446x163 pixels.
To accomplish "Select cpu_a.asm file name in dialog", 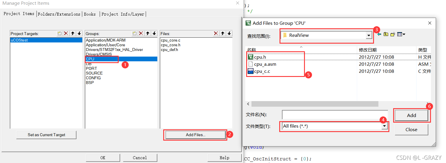I will [265, 64].
